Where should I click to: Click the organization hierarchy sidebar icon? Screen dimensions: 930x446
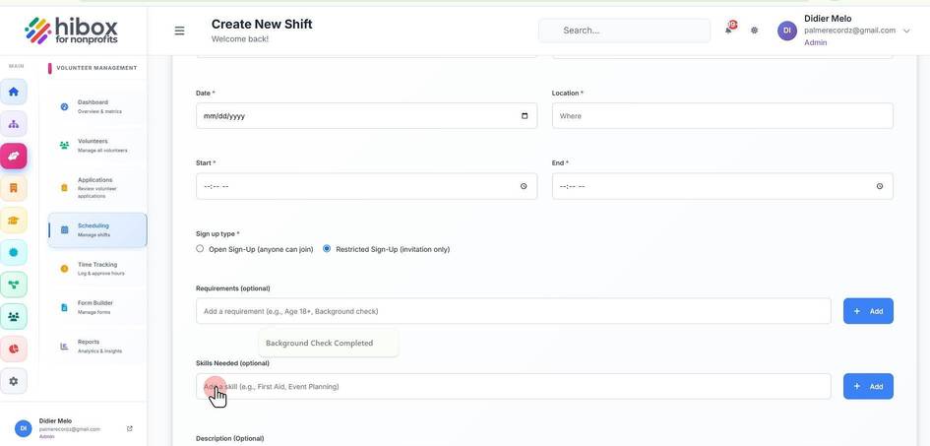tap(14, 124)
